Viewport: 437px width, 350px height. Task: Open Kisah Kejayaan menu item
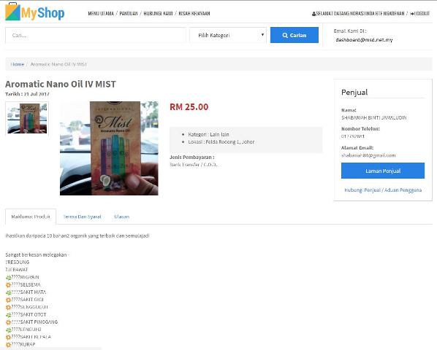click(194, 13)
